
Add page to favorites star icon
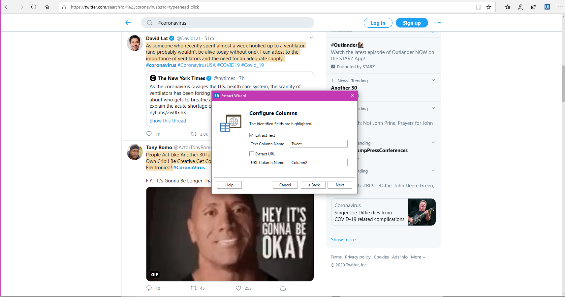point(489,7)
